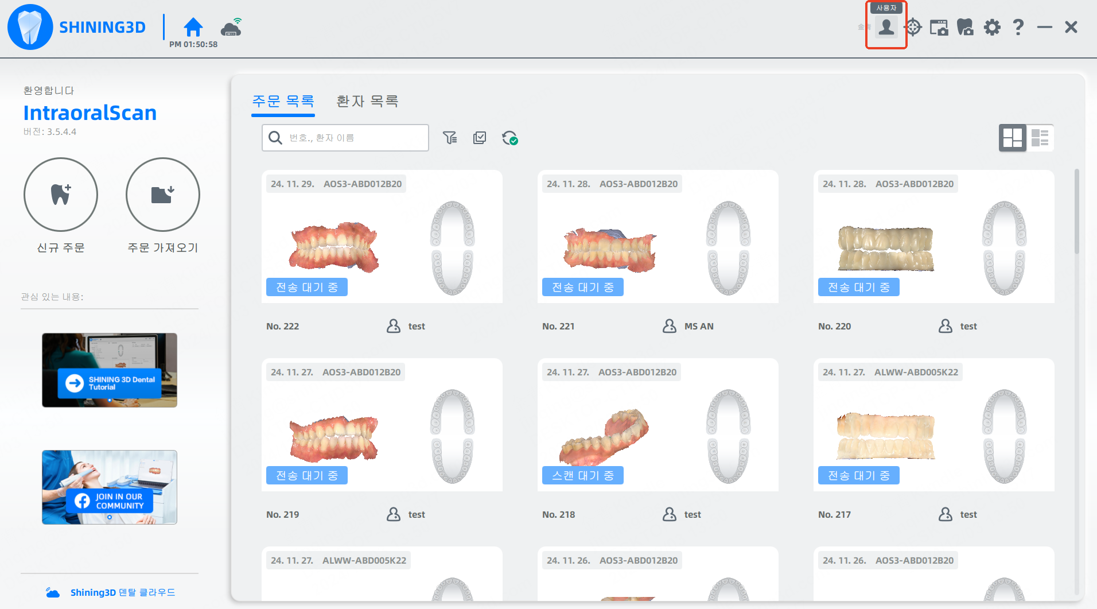Select the patient icon on order No. 220
Screen dimensions: 1097x609
pos(946,326)
